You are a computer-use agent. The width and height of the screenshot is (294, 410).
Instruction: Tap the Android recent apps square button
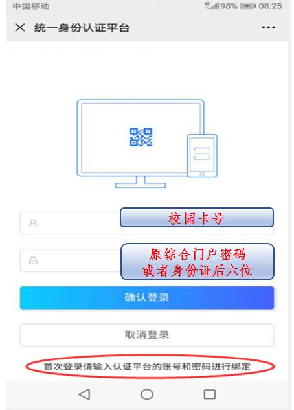[x=210, y=394]
